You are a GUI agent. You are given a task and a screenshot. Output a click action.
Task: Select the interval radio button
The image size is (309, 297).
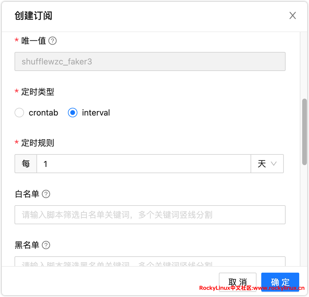click(73, 113)
